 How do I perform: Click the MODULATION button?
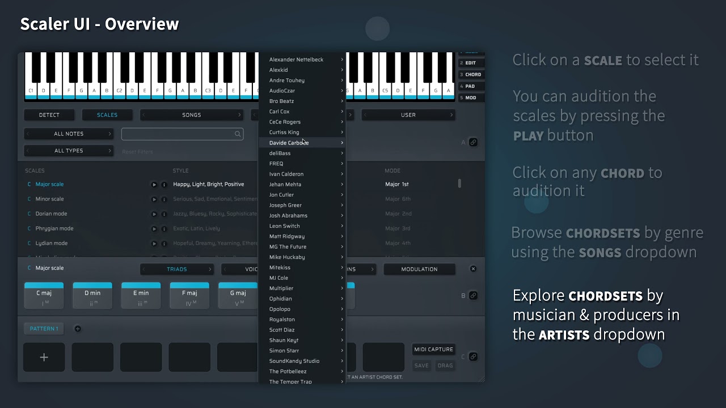420,269
